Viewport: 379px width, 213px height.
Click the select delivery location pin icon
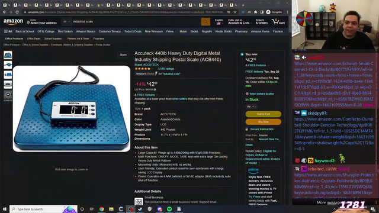click(x=247, y=93)
